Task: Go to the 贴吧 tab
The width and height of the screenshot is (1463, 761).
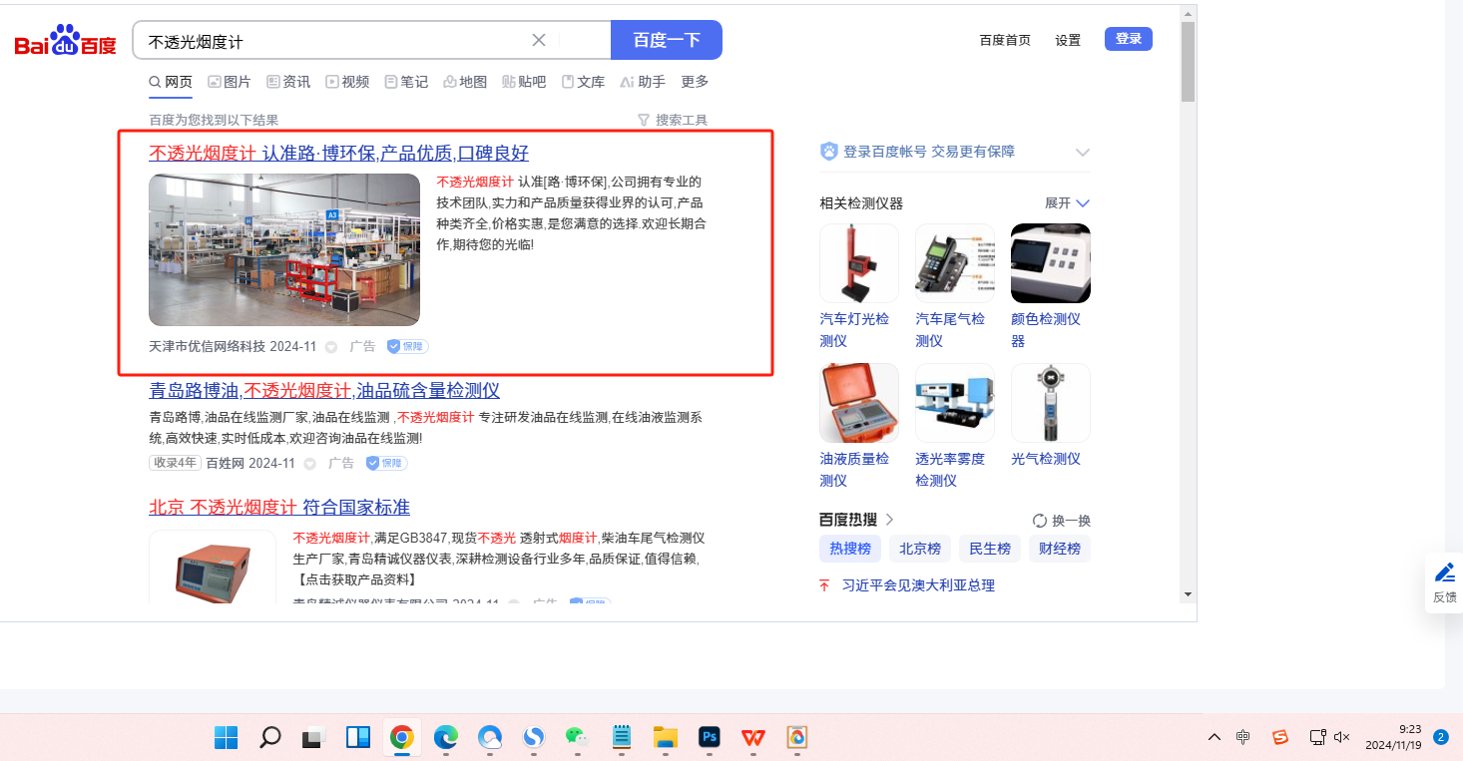Action: [x=524, y=82]
